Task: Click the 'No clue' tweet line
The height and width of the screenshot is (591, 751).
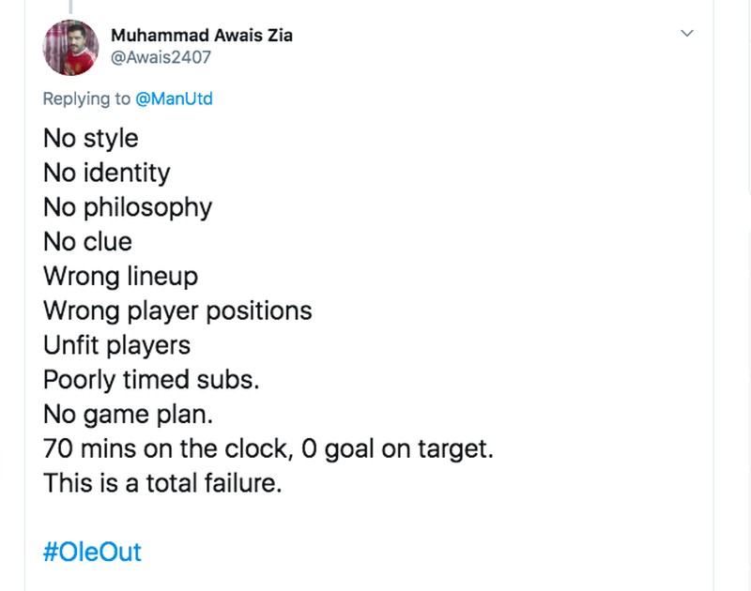Action: click(x=87, y=242)
